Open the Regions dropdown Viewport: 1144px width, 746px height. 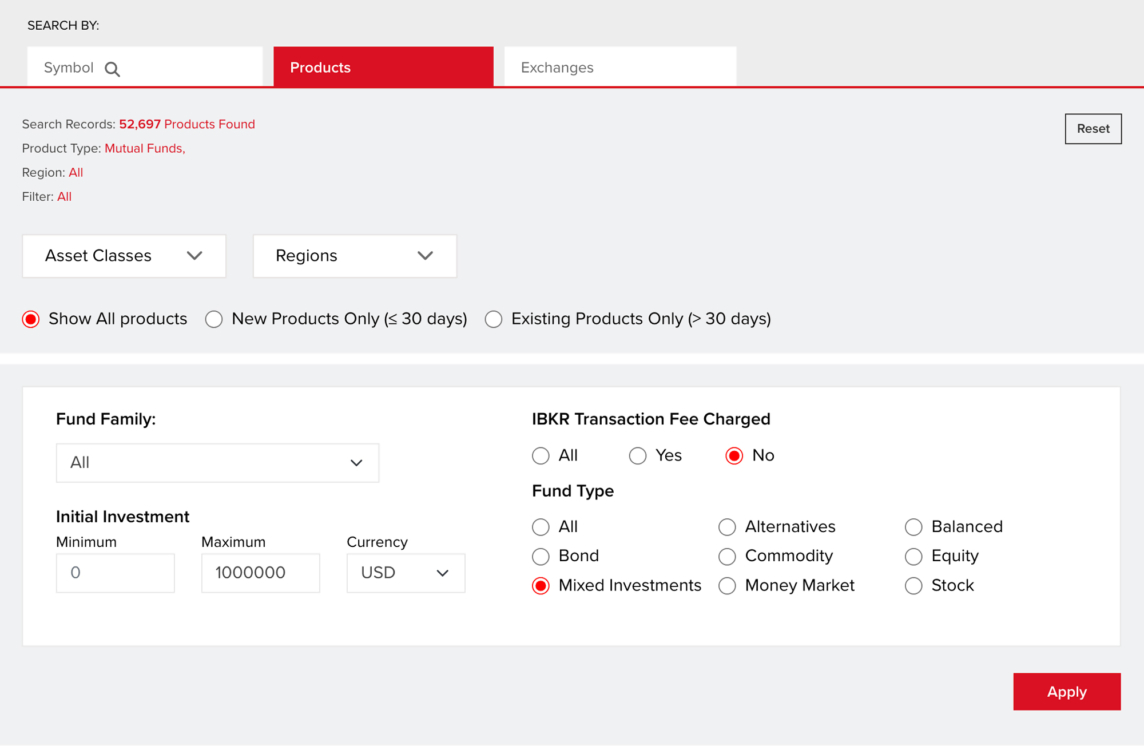click(355, 256)
